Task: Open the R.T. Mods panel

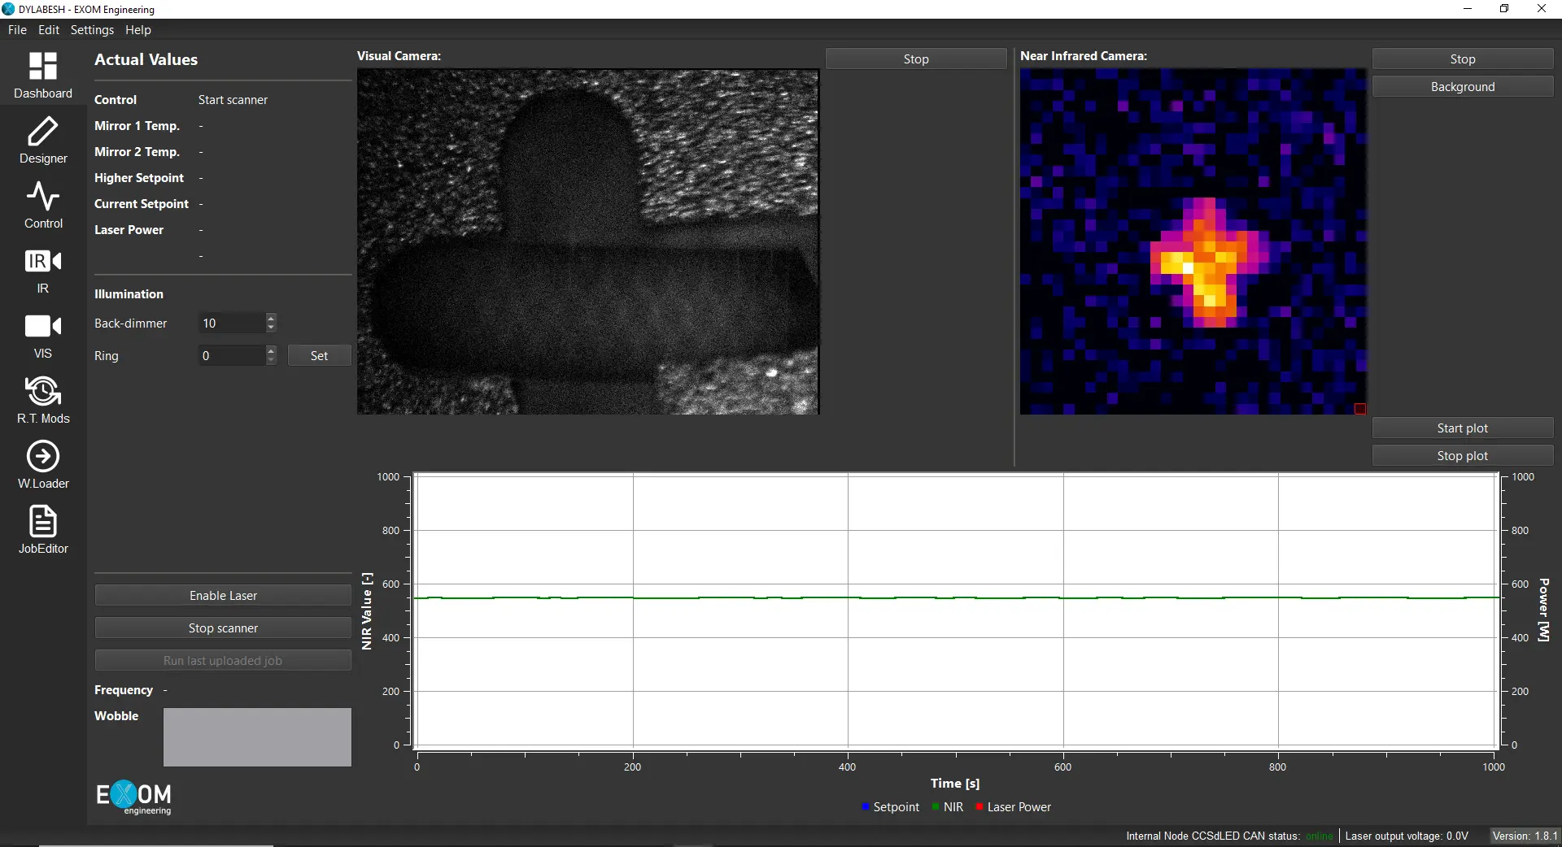Action: (42, 399)
